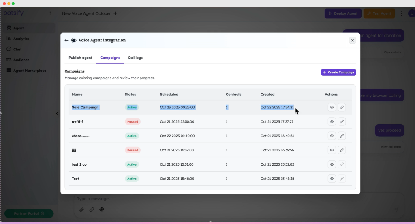Click the Create Campaign button
415x224 pixels.
338,72
